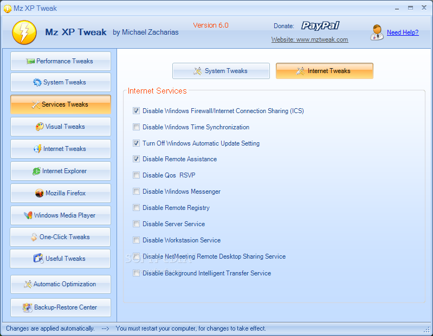433x336 pixels.
Task: Click the title bar Mz XP Tweak icon
Action: click(x=8, y=9)
